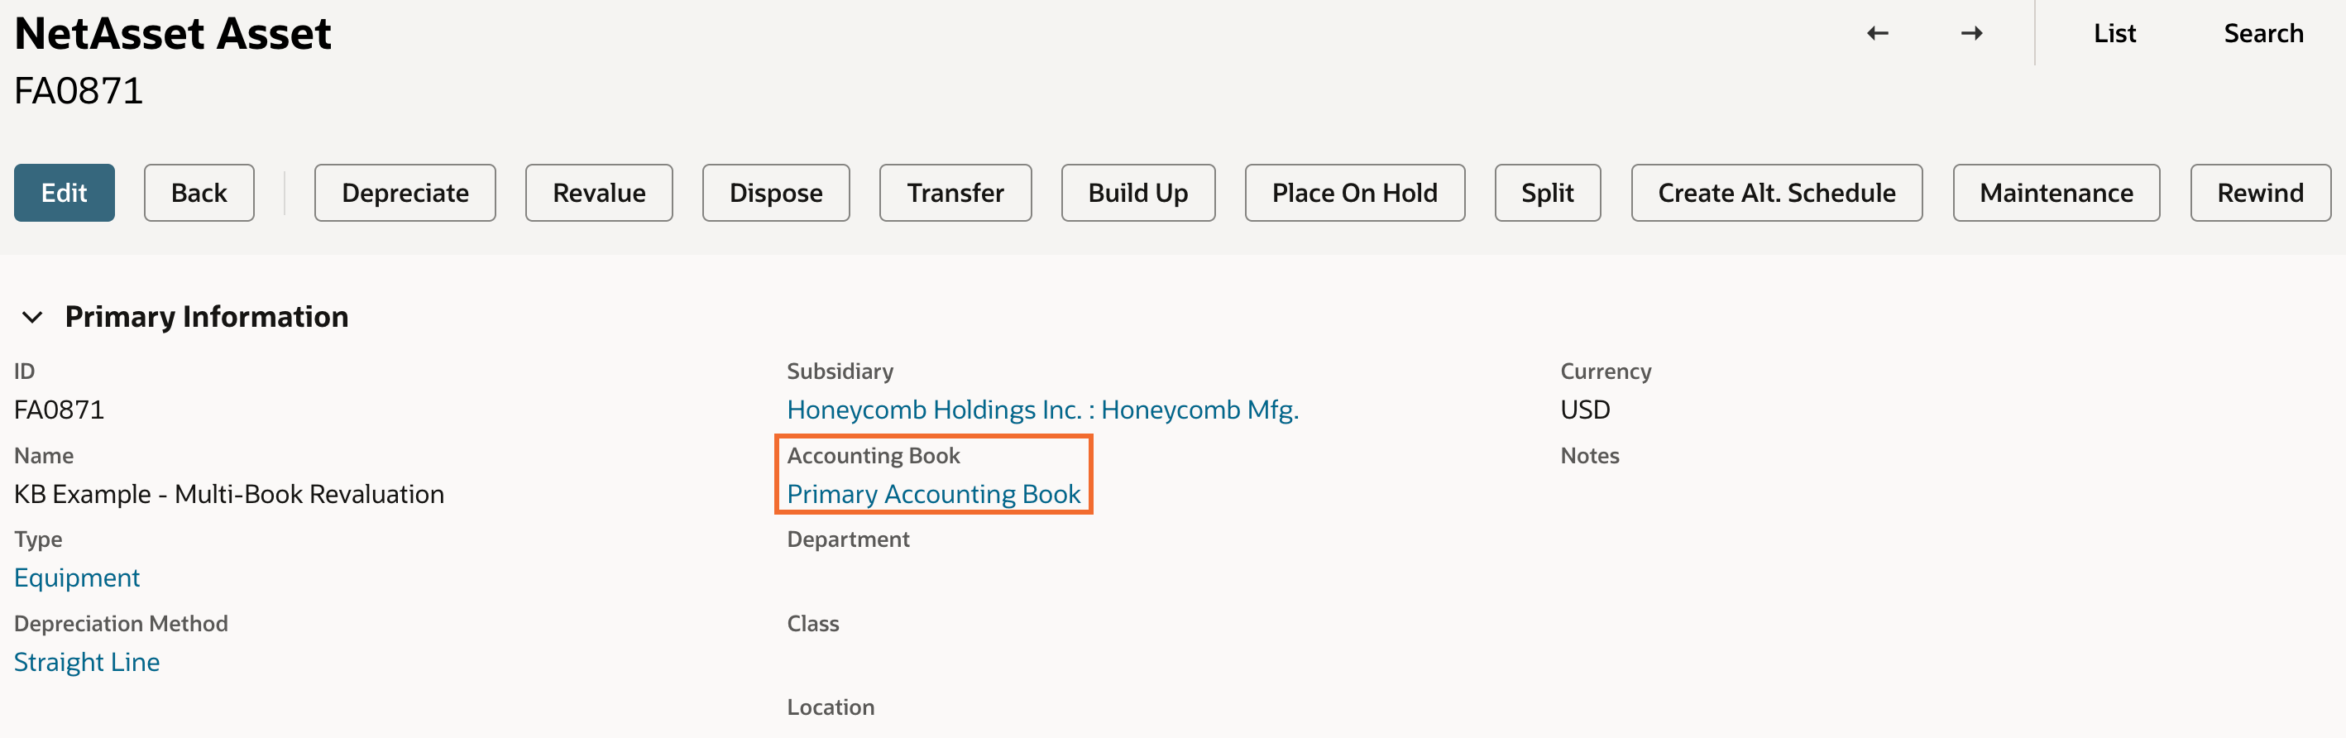Open the List view
Image resolution: width=2346 pixels, height=738 pixels.
click(x=2114, y=34)
